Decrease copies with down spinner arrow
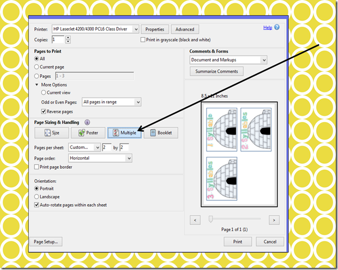Image resolution: width=338 pixels, height=270 pixels. [x=68, y=41]
